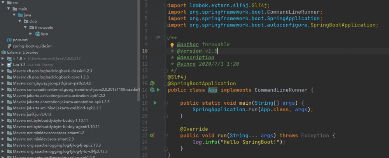Viewport: 389px width, 158px height.
Task: Click the lightbulb intention icon beside @author
Action: pyautogui.click(x=172, y=45)
